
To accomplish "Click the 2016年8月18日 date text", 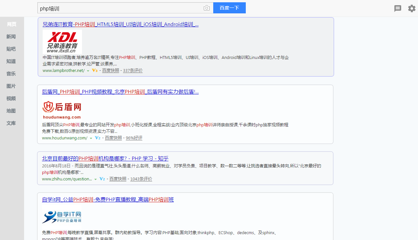I will pyautogui.click(x=56, y=166).
